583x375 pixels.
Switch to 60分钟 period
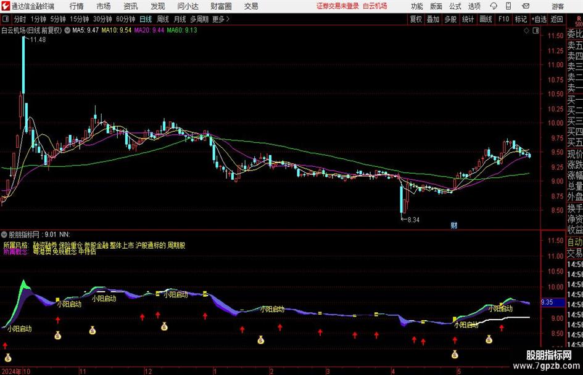coord(125,19)
